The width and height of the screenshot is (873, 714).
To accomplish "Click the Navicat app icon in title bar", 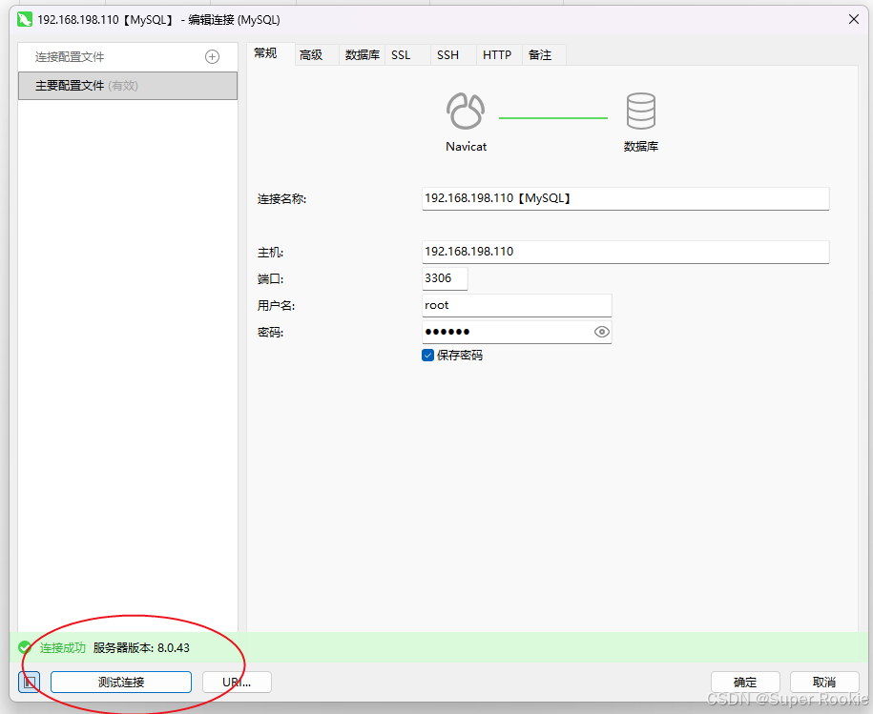I will coord(25,19).
